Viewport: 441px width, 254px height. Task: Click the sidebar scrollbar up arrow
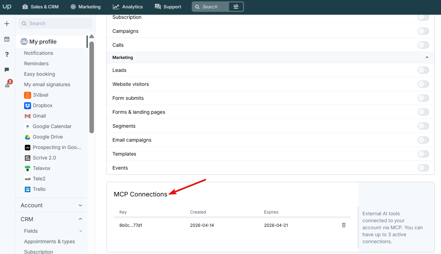click(91, 36)
